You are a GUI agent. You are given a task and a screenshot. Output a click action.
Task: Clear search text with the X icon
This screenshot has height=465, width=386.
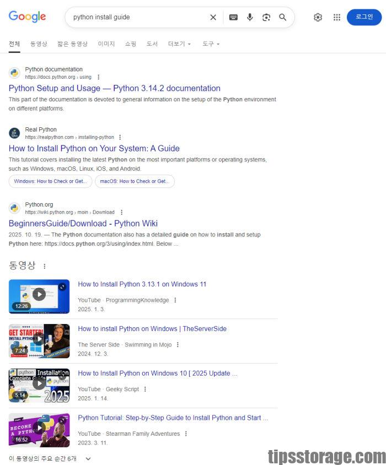[x=213, y=17]
